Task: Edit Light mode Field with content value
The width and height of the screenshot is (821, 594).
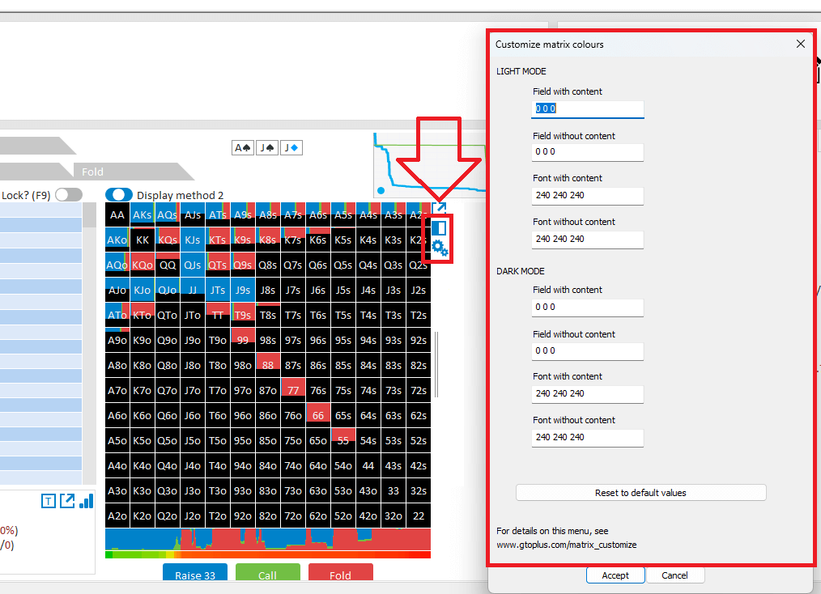Action: (x=588, y=109)
